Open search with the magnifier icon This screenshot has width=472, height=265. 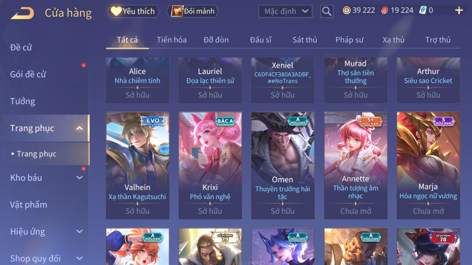(327, 11)
